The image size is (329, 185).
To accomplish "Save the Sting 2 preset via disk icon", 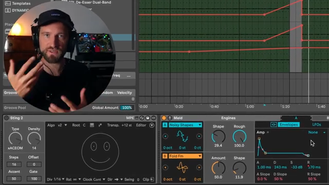I will click(x=148, y=118).
